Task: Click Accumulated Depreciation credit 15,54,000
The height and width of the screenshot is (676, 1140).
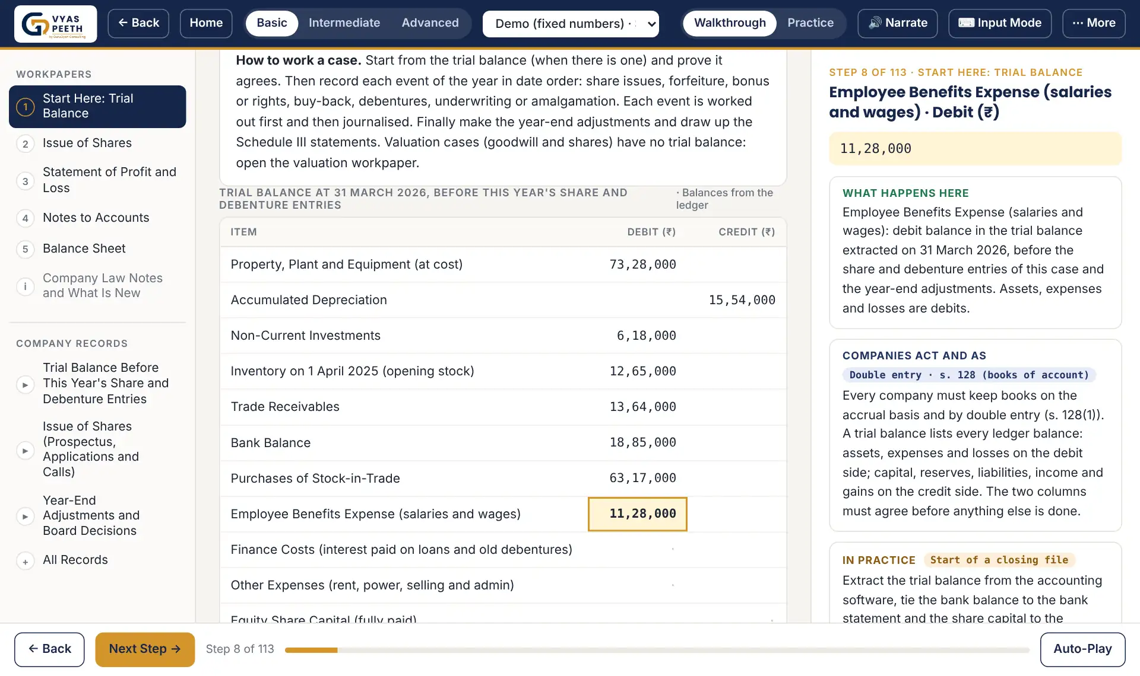Action: pos(742,301)
